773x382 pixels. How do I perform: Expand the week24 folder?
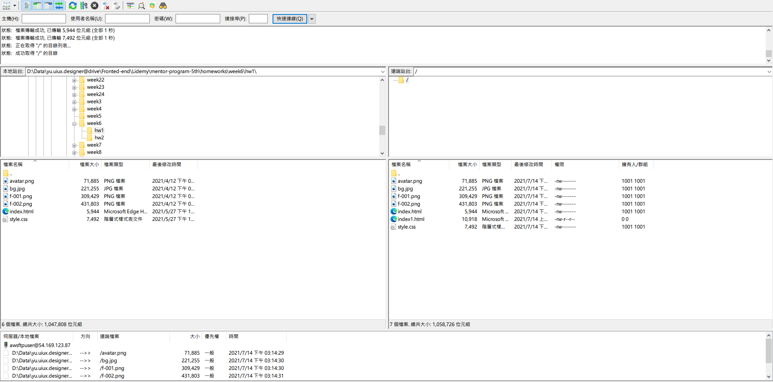[x=74, y=95]
